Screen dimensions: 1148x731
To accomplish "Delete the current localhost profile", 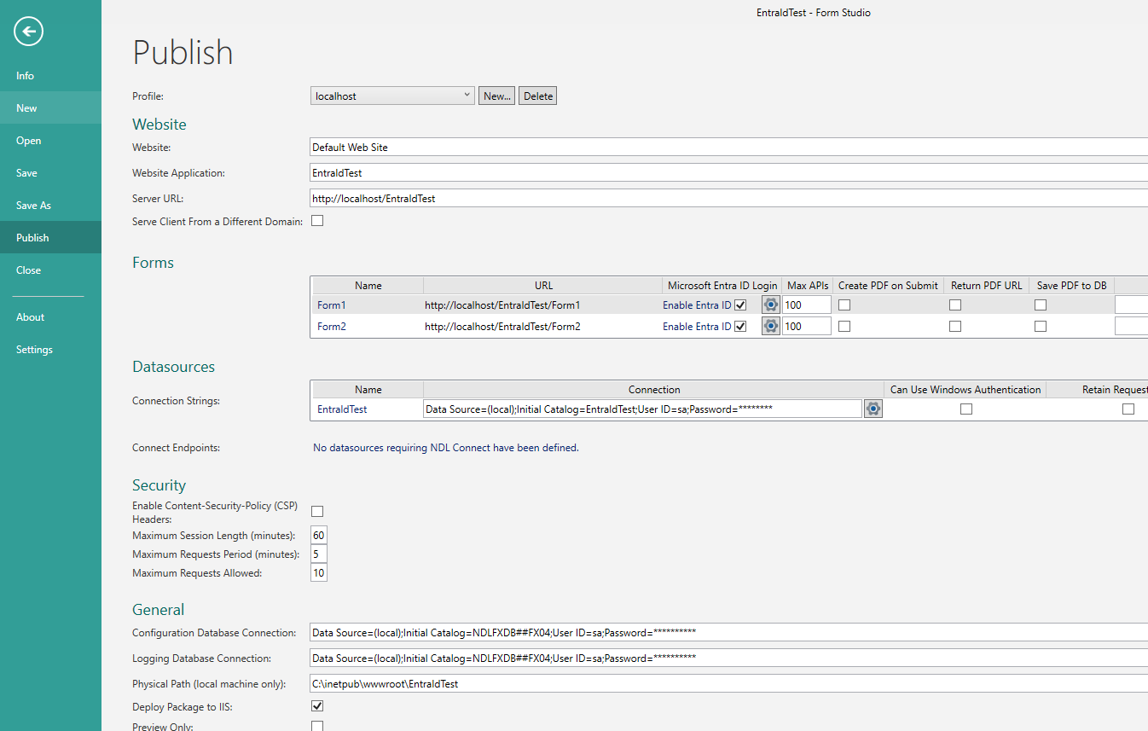I will pos(537,96).
